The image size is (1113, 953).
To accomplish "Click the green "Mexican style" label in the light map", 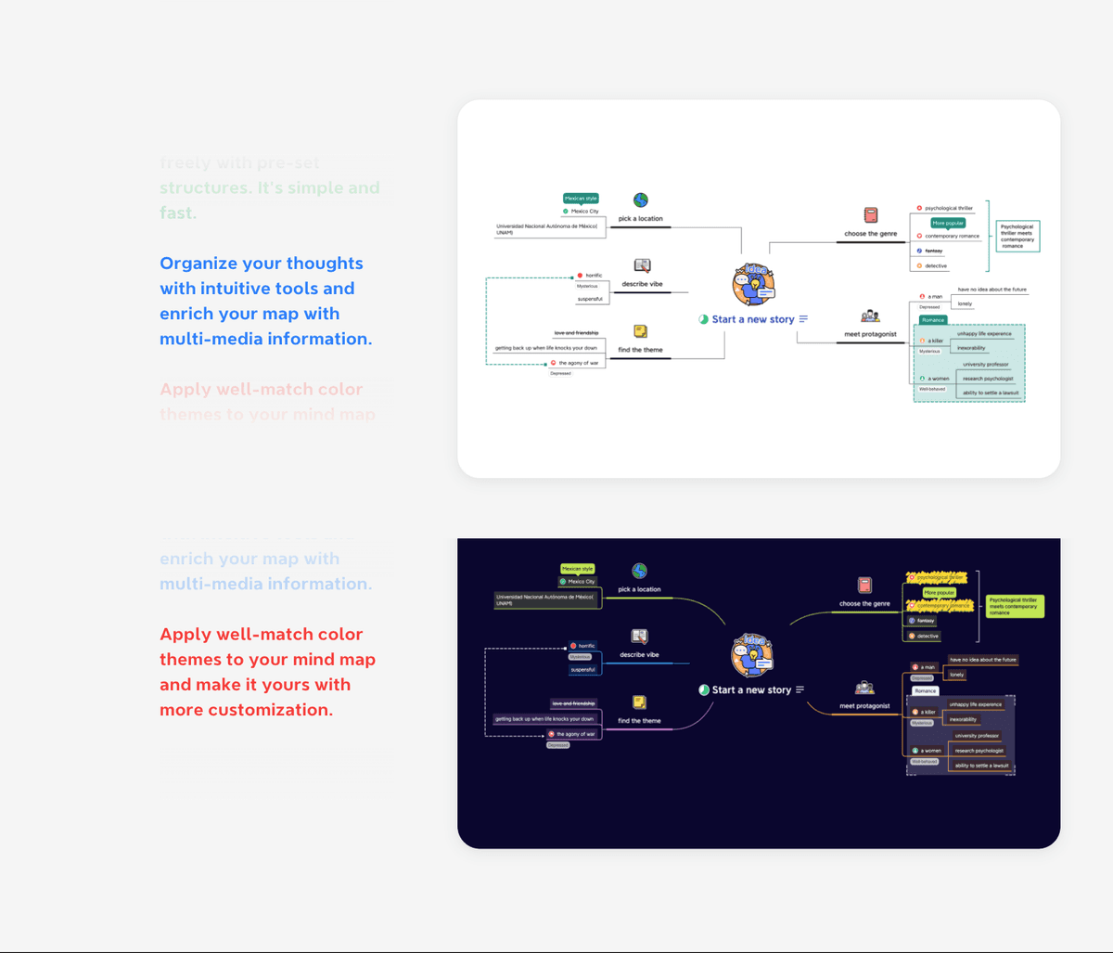I will click(x=581, y=198).
